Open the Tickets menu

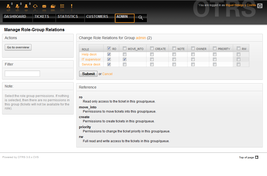pos(42,17)
